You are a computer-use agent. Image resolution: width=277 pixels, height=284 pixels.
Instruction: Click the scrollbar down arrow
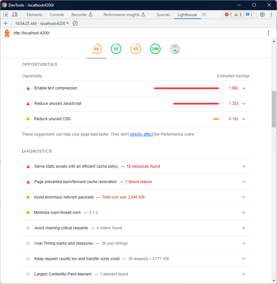pos(274,281)
